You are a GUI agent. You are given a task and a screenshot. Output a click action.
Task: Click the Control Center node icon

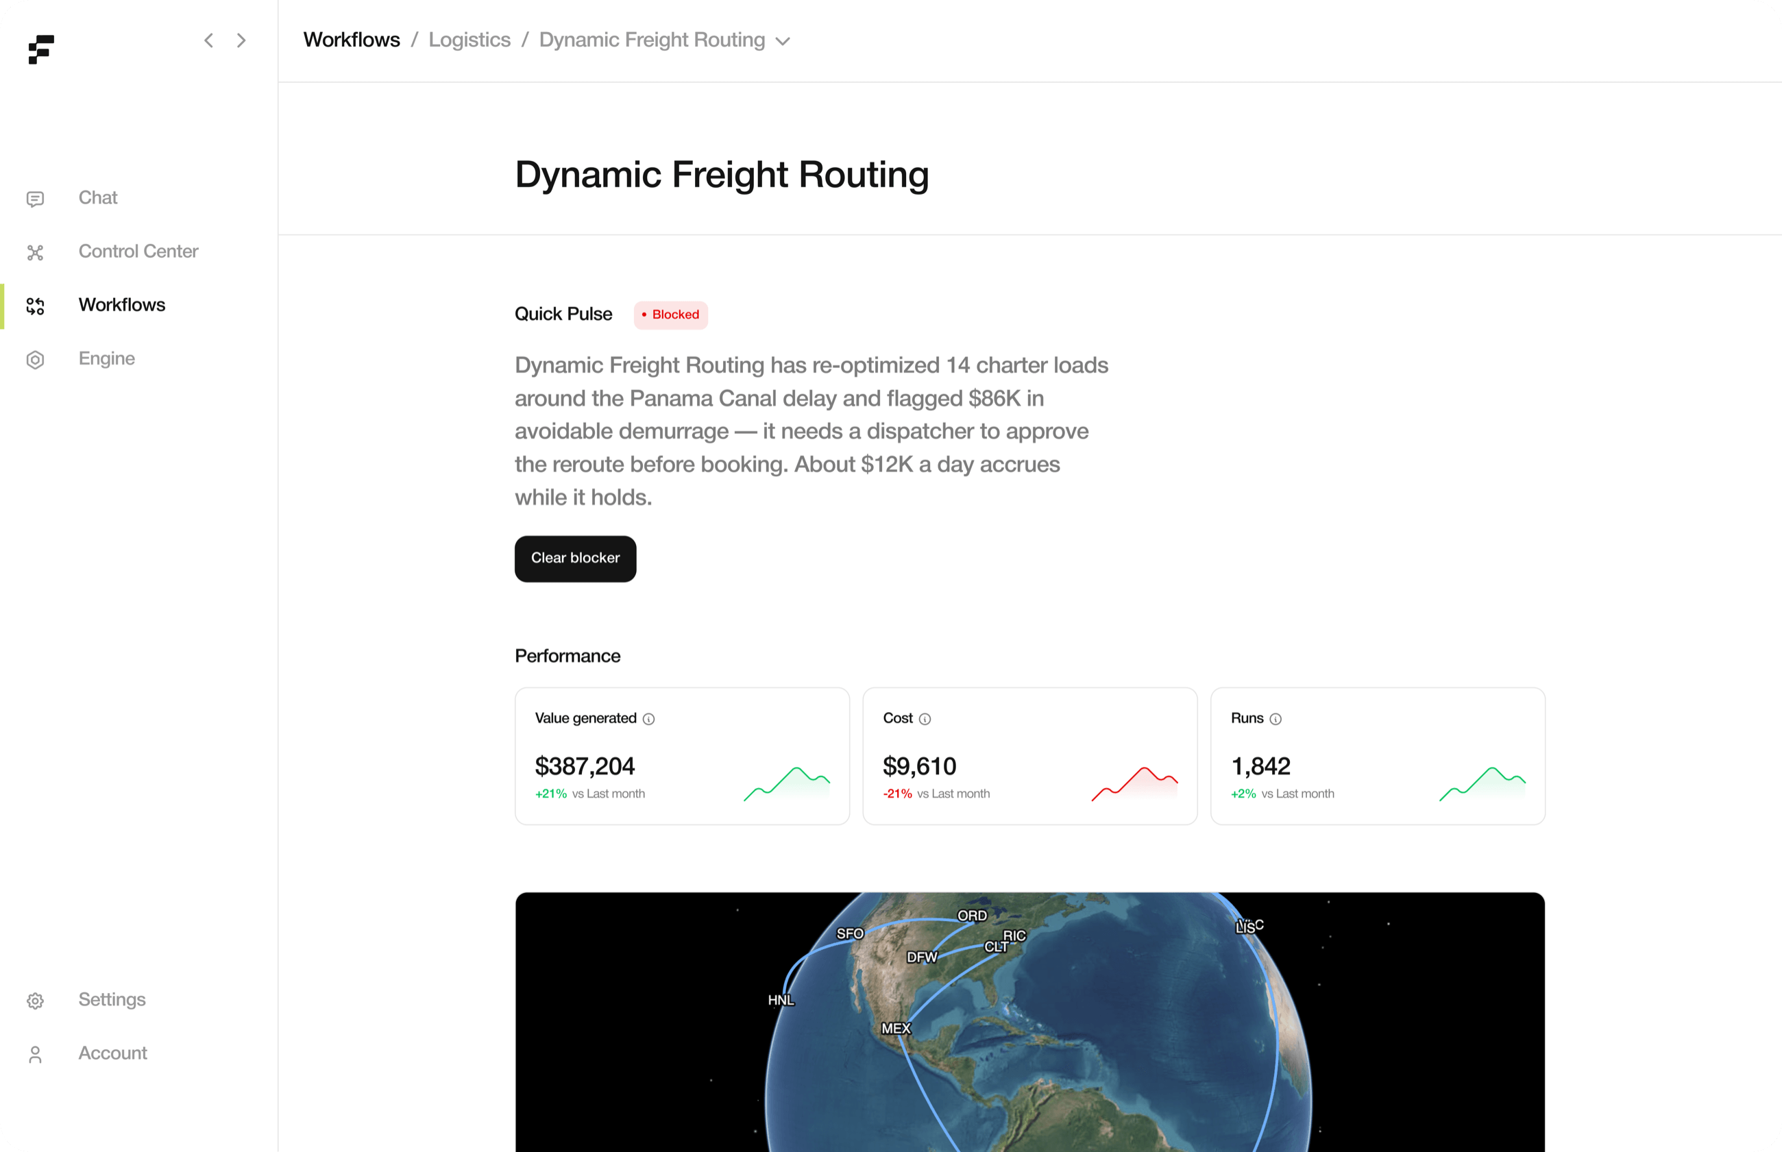coord(35,252)
